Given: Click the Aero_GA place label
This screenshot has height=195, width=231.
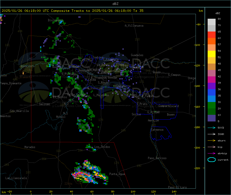Looking at the screenshot, I should (x=153, y=120).
